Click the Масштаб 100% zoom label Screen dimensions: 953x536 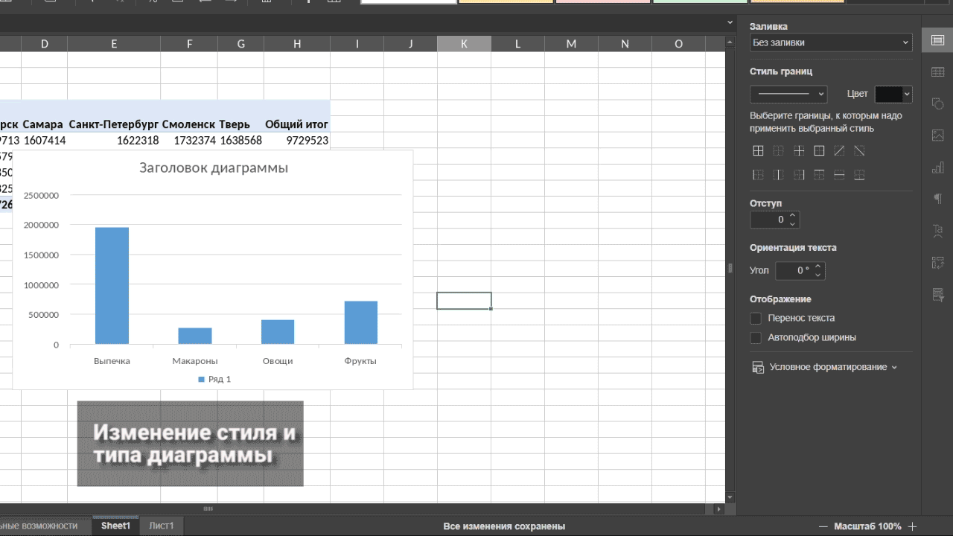(x=867, y=526)
